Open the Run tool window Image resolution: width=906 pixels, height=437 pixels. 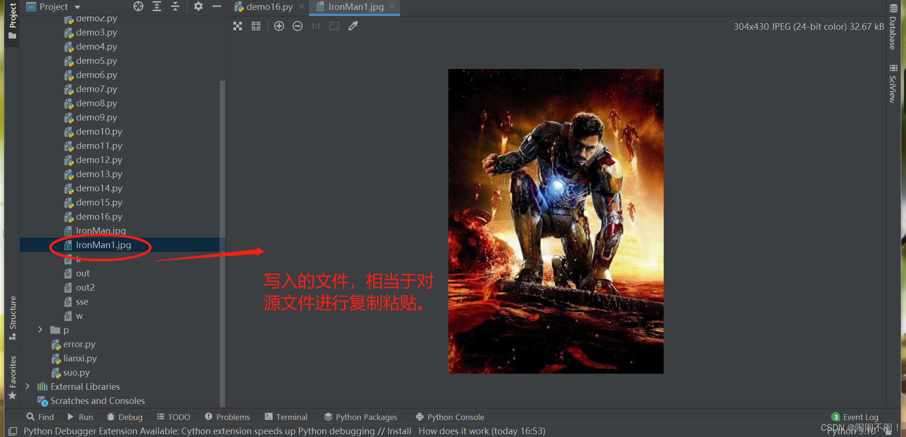click(80, 417)
